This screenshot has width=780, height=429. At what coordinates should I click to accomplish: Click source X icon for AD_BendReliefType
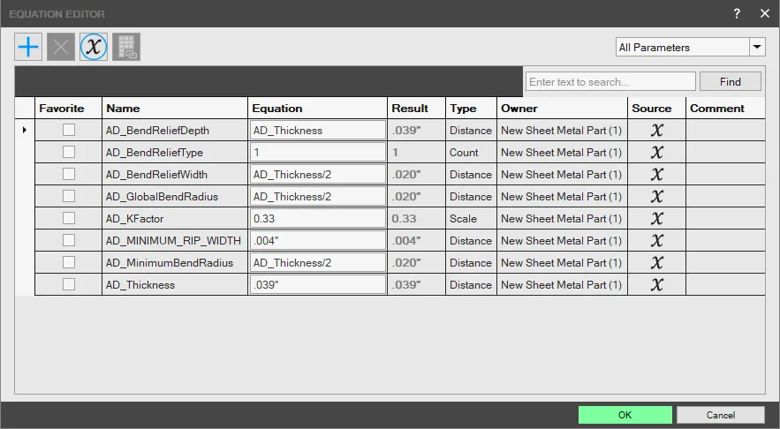(x=656, y=152)
